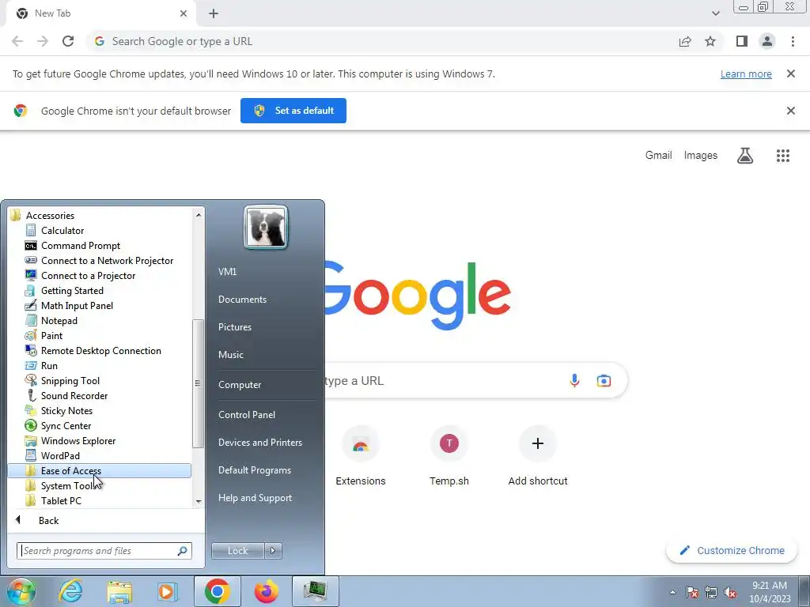Open Calculator from Accessories
The width and height of the screenshot is (810, 607).
tap(62, 231)
